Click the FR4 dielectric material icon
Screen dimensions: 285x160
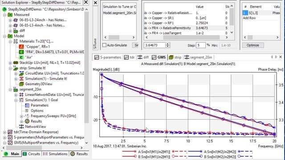point(21,52)
